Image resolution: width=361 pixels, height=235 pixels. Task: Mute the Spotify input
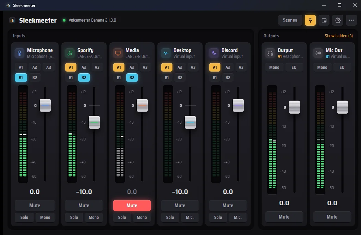click(x=84, y=206)
